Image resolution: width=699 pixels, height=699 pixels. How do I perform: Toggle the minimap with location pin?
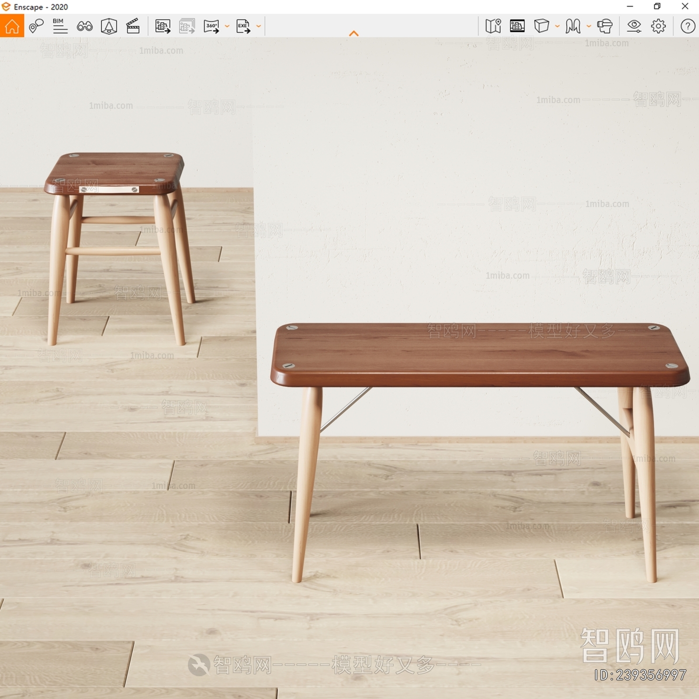493,26
